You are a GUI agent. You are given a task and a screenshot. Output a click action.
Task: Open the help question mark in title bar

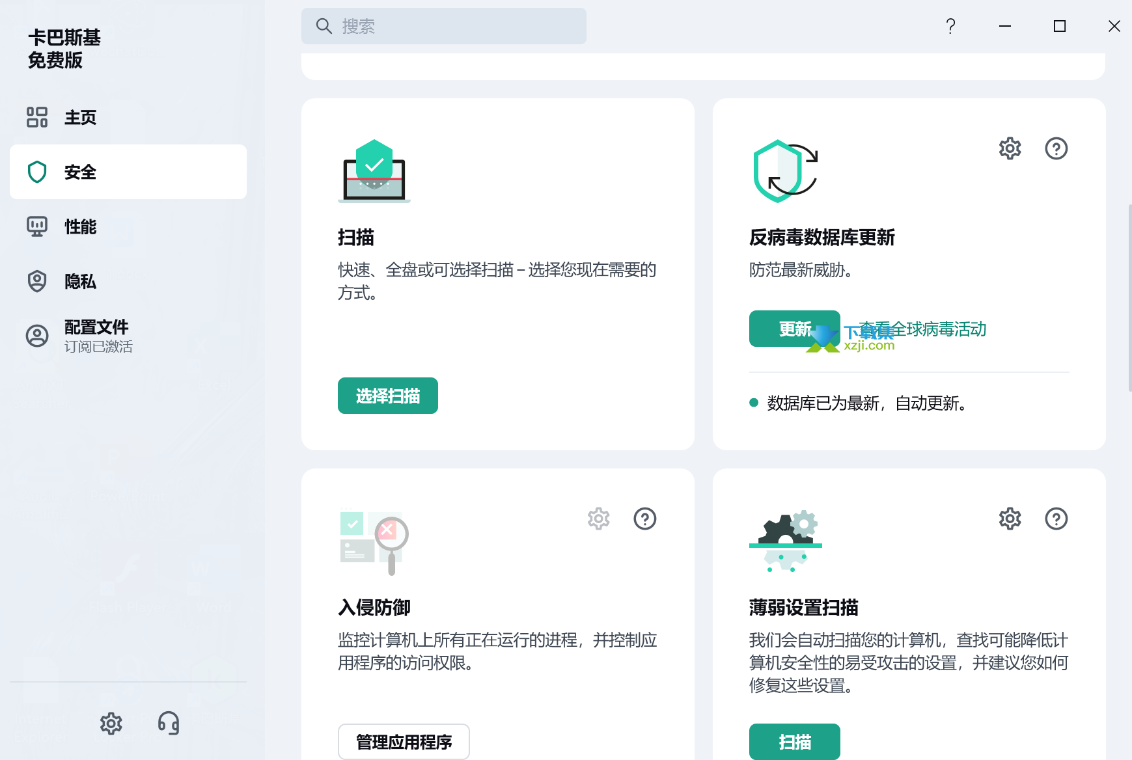click(x=950, y=26)
